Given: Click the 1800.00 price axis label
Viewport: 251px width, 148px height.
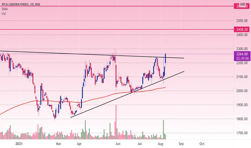Looking at the screenshot, I should tap(242, 119).
